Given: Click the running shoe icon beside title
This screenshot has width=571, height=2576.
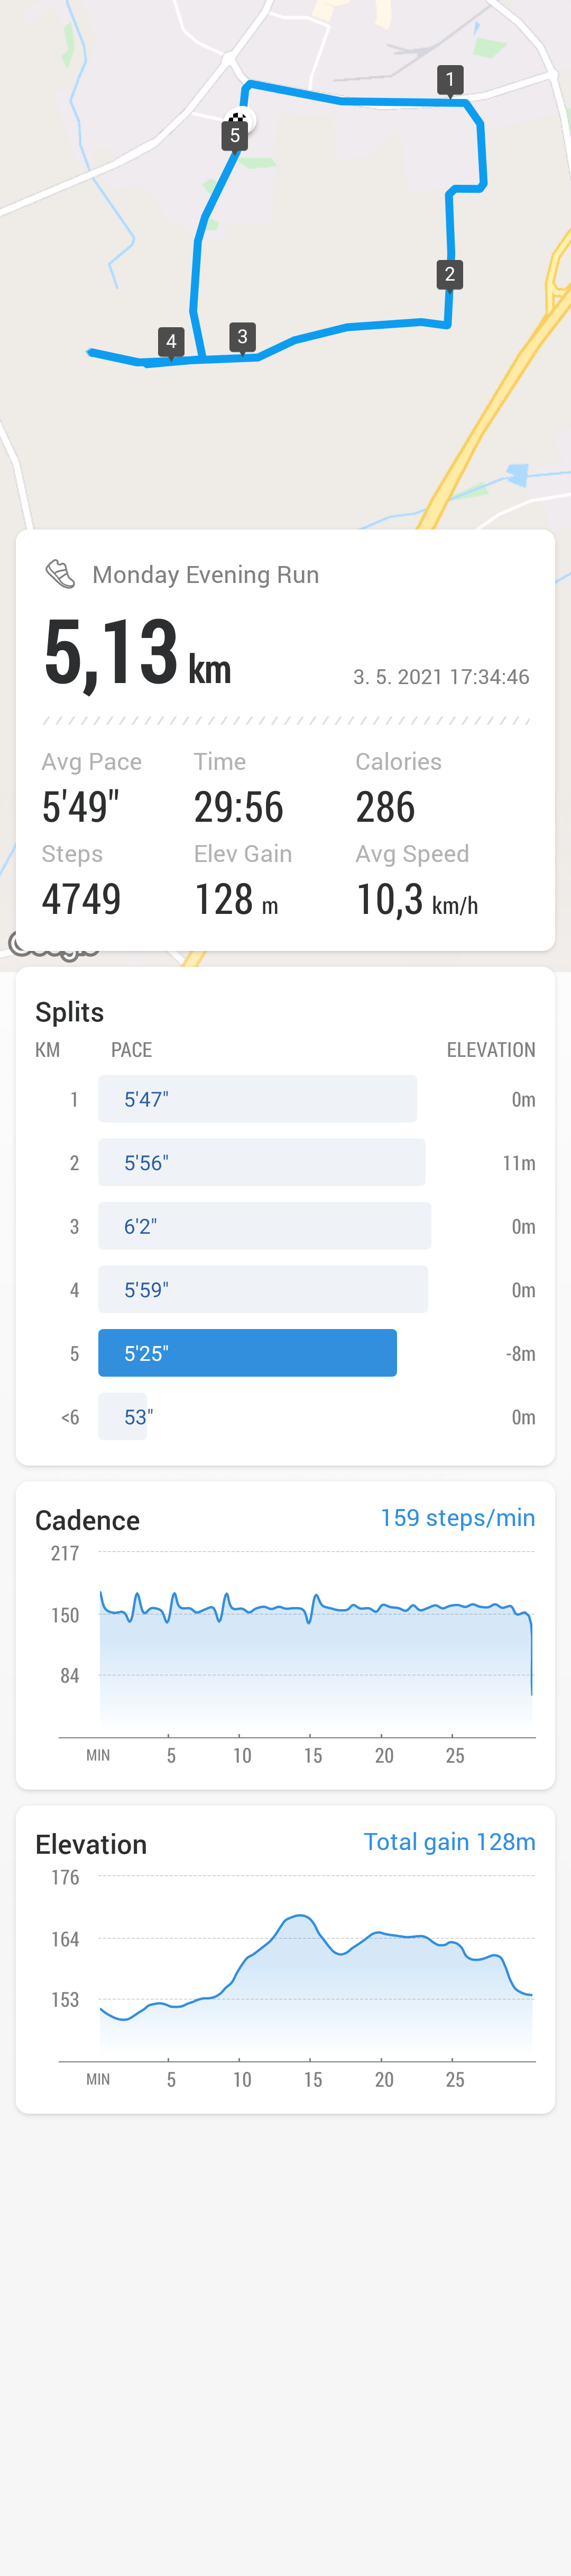Looking at the screenshot, I should point(60,574).
